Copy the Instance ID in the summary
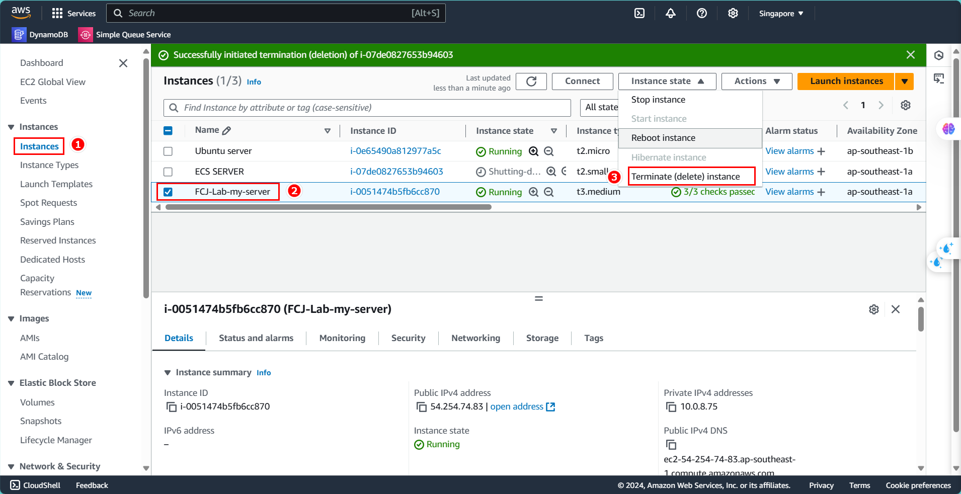 pos(172,407)
